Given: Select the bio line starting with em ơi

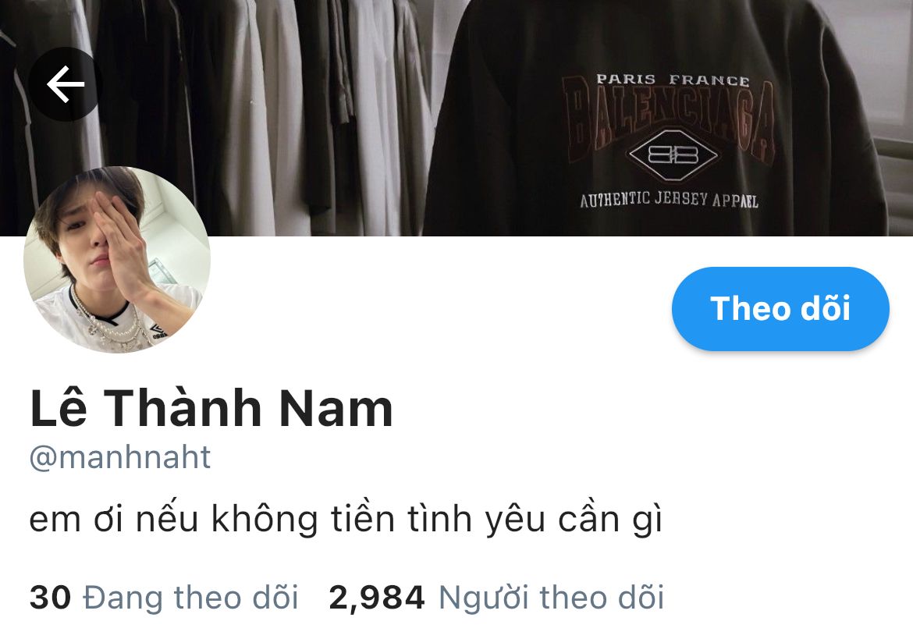Looking at the screenshot, I should (x=346, y=519).
